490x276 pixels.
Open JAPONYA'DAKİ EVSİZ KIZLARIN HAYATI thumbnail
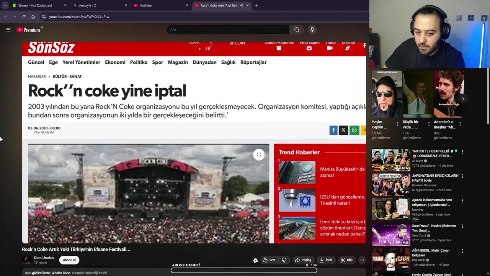point(390,184)
